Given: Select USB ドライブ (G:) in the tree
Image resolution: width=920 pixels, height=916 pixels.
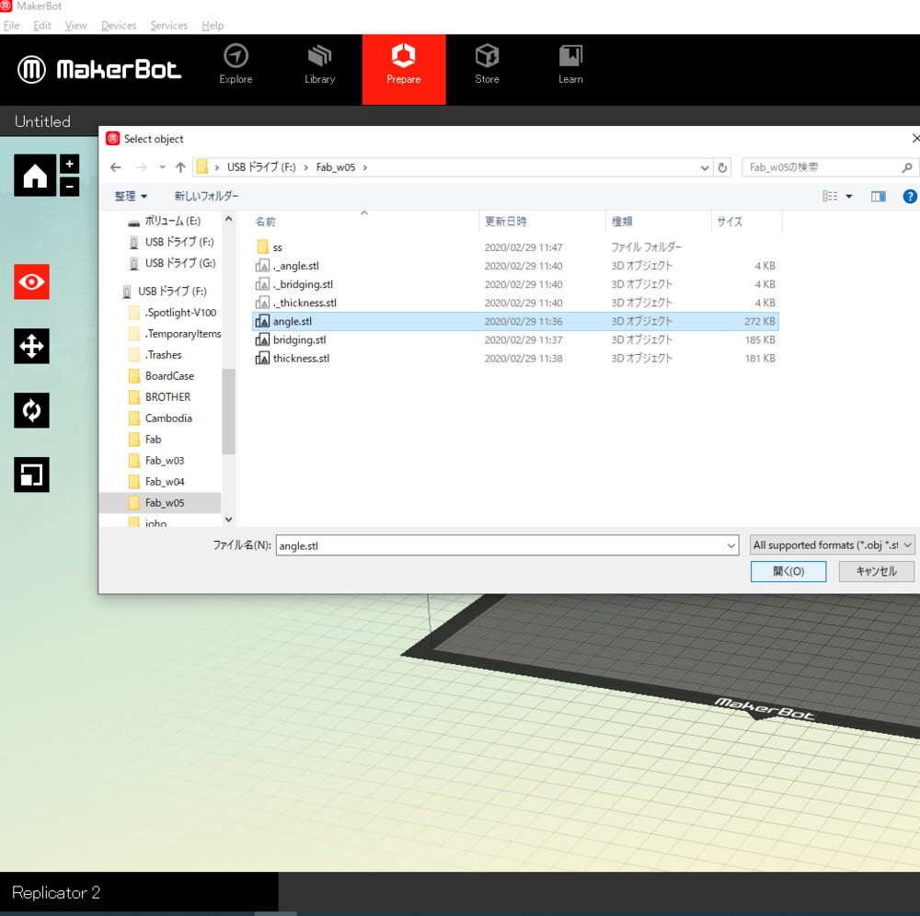Looking at the screenshot, I should point(172,263).
